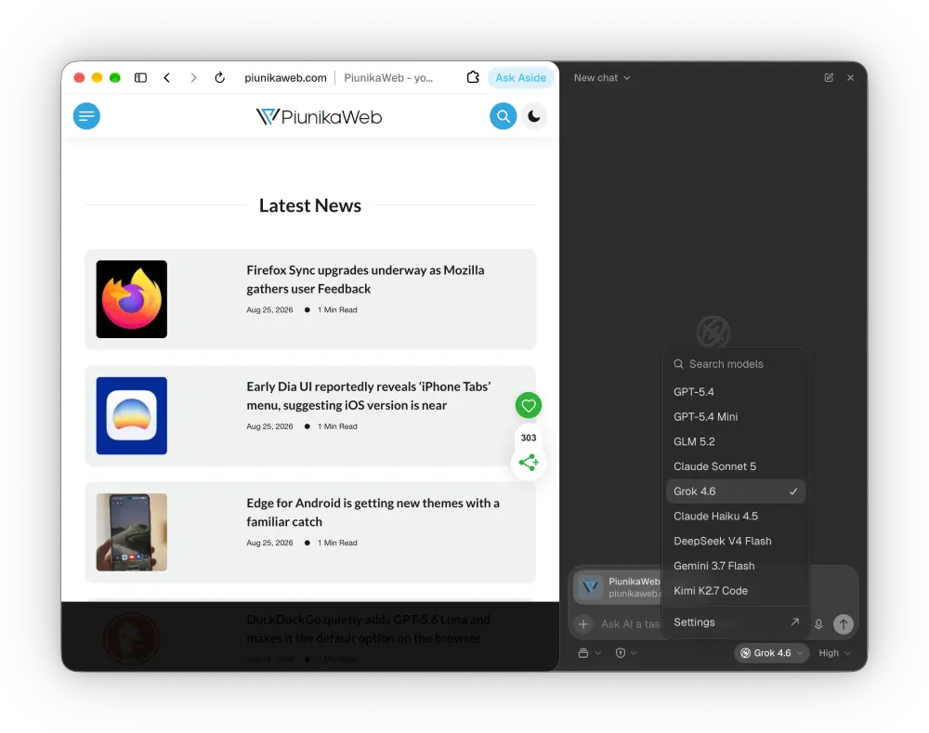
Task: Select GPT-5.4 model
Action: click(x=735, y=392)
